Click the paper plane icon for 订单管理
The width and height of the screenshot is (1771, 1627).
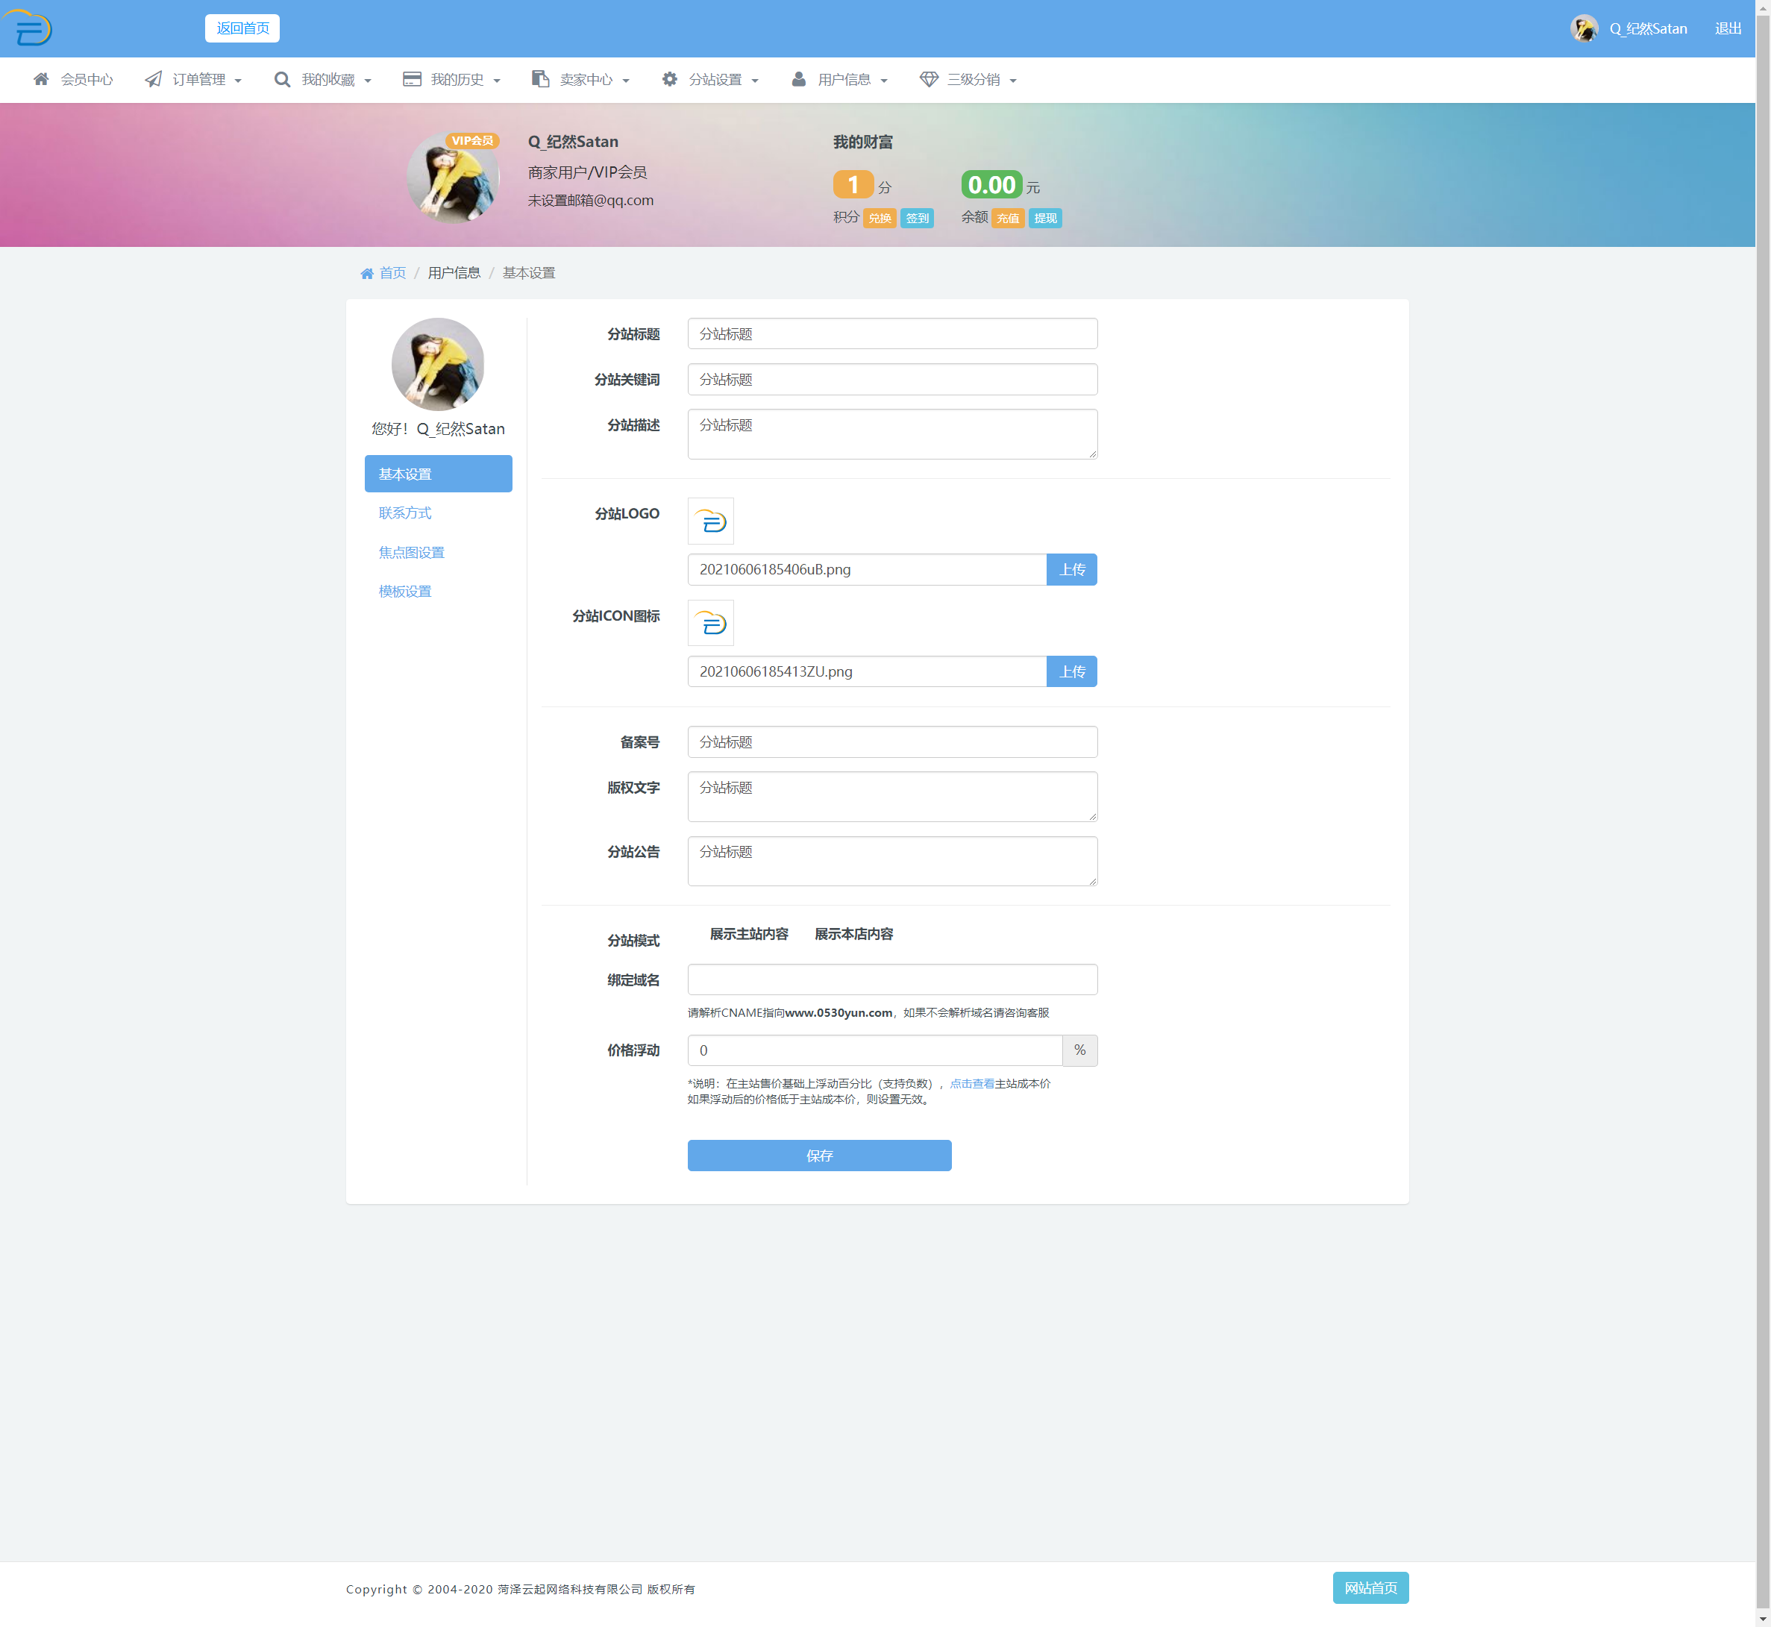click(153, 79)
